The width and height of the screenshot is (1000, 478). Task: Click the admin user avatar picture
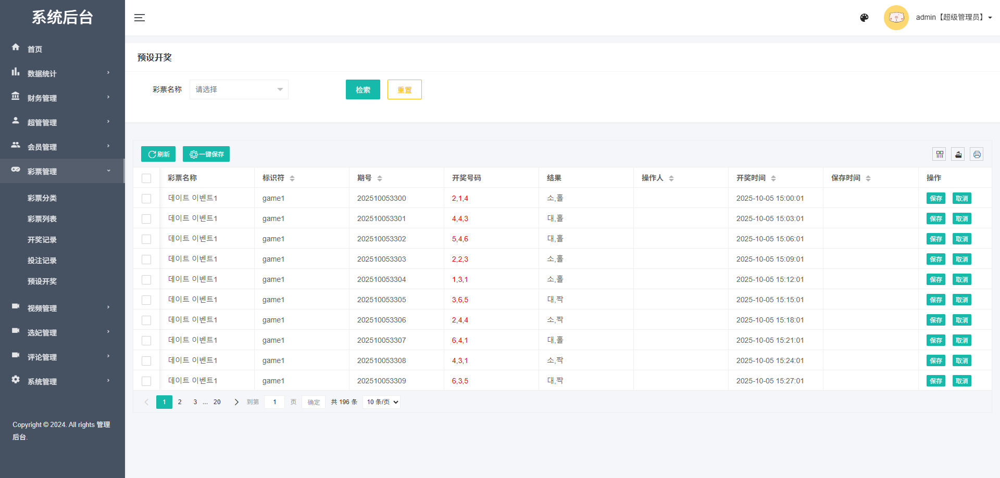(x=896, y=17)
